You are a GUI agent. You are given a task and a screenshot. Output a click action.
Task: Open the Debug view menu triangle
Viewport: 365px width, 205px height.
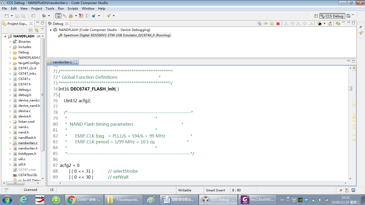pyautogui.click(x=344, y=23)
